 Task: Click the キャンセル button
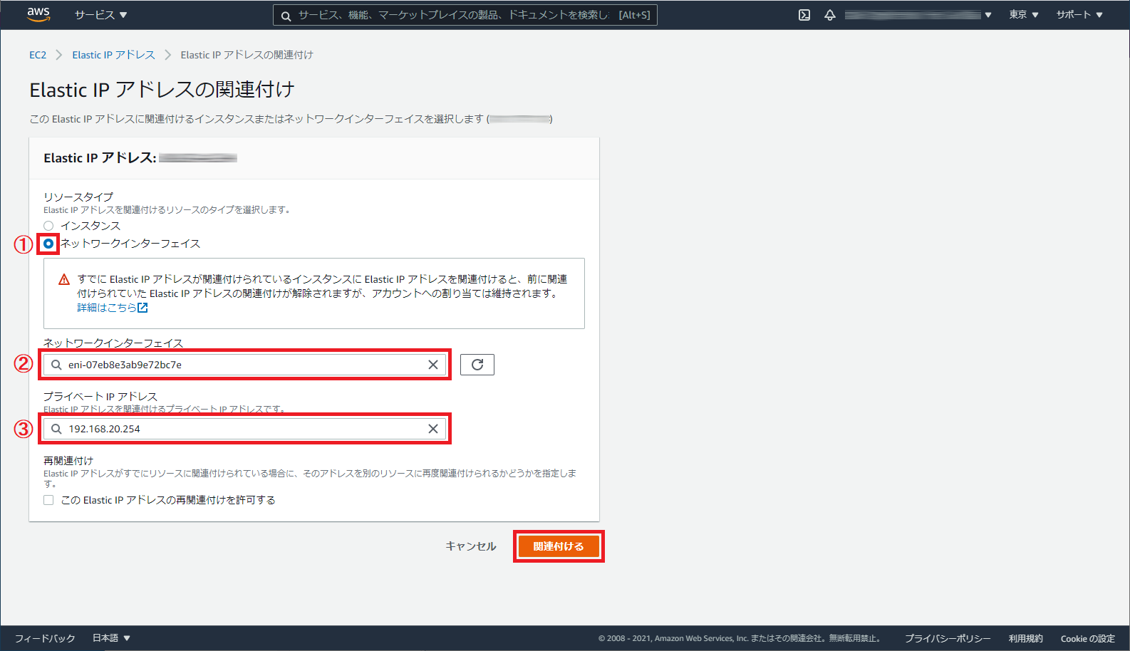pos(470,546)
